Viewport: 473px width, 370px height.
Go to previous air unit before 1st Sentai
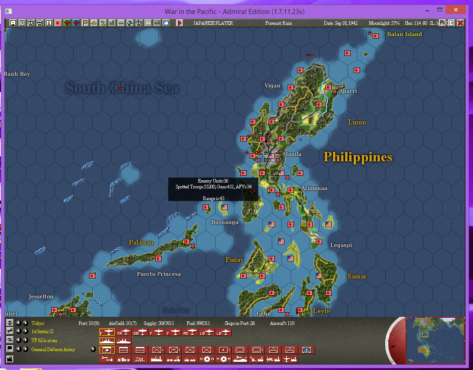pyautogui.click(x=18, y=331)
